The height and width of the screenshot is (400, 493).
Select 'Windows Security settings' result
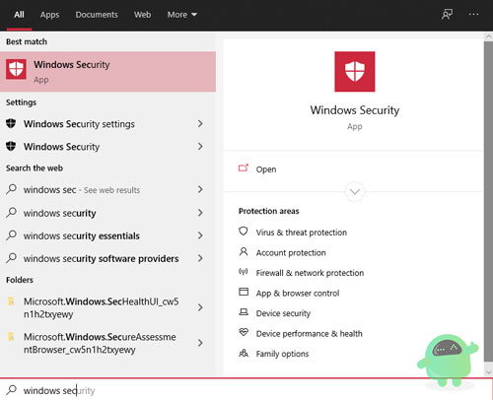pos(107,124)
